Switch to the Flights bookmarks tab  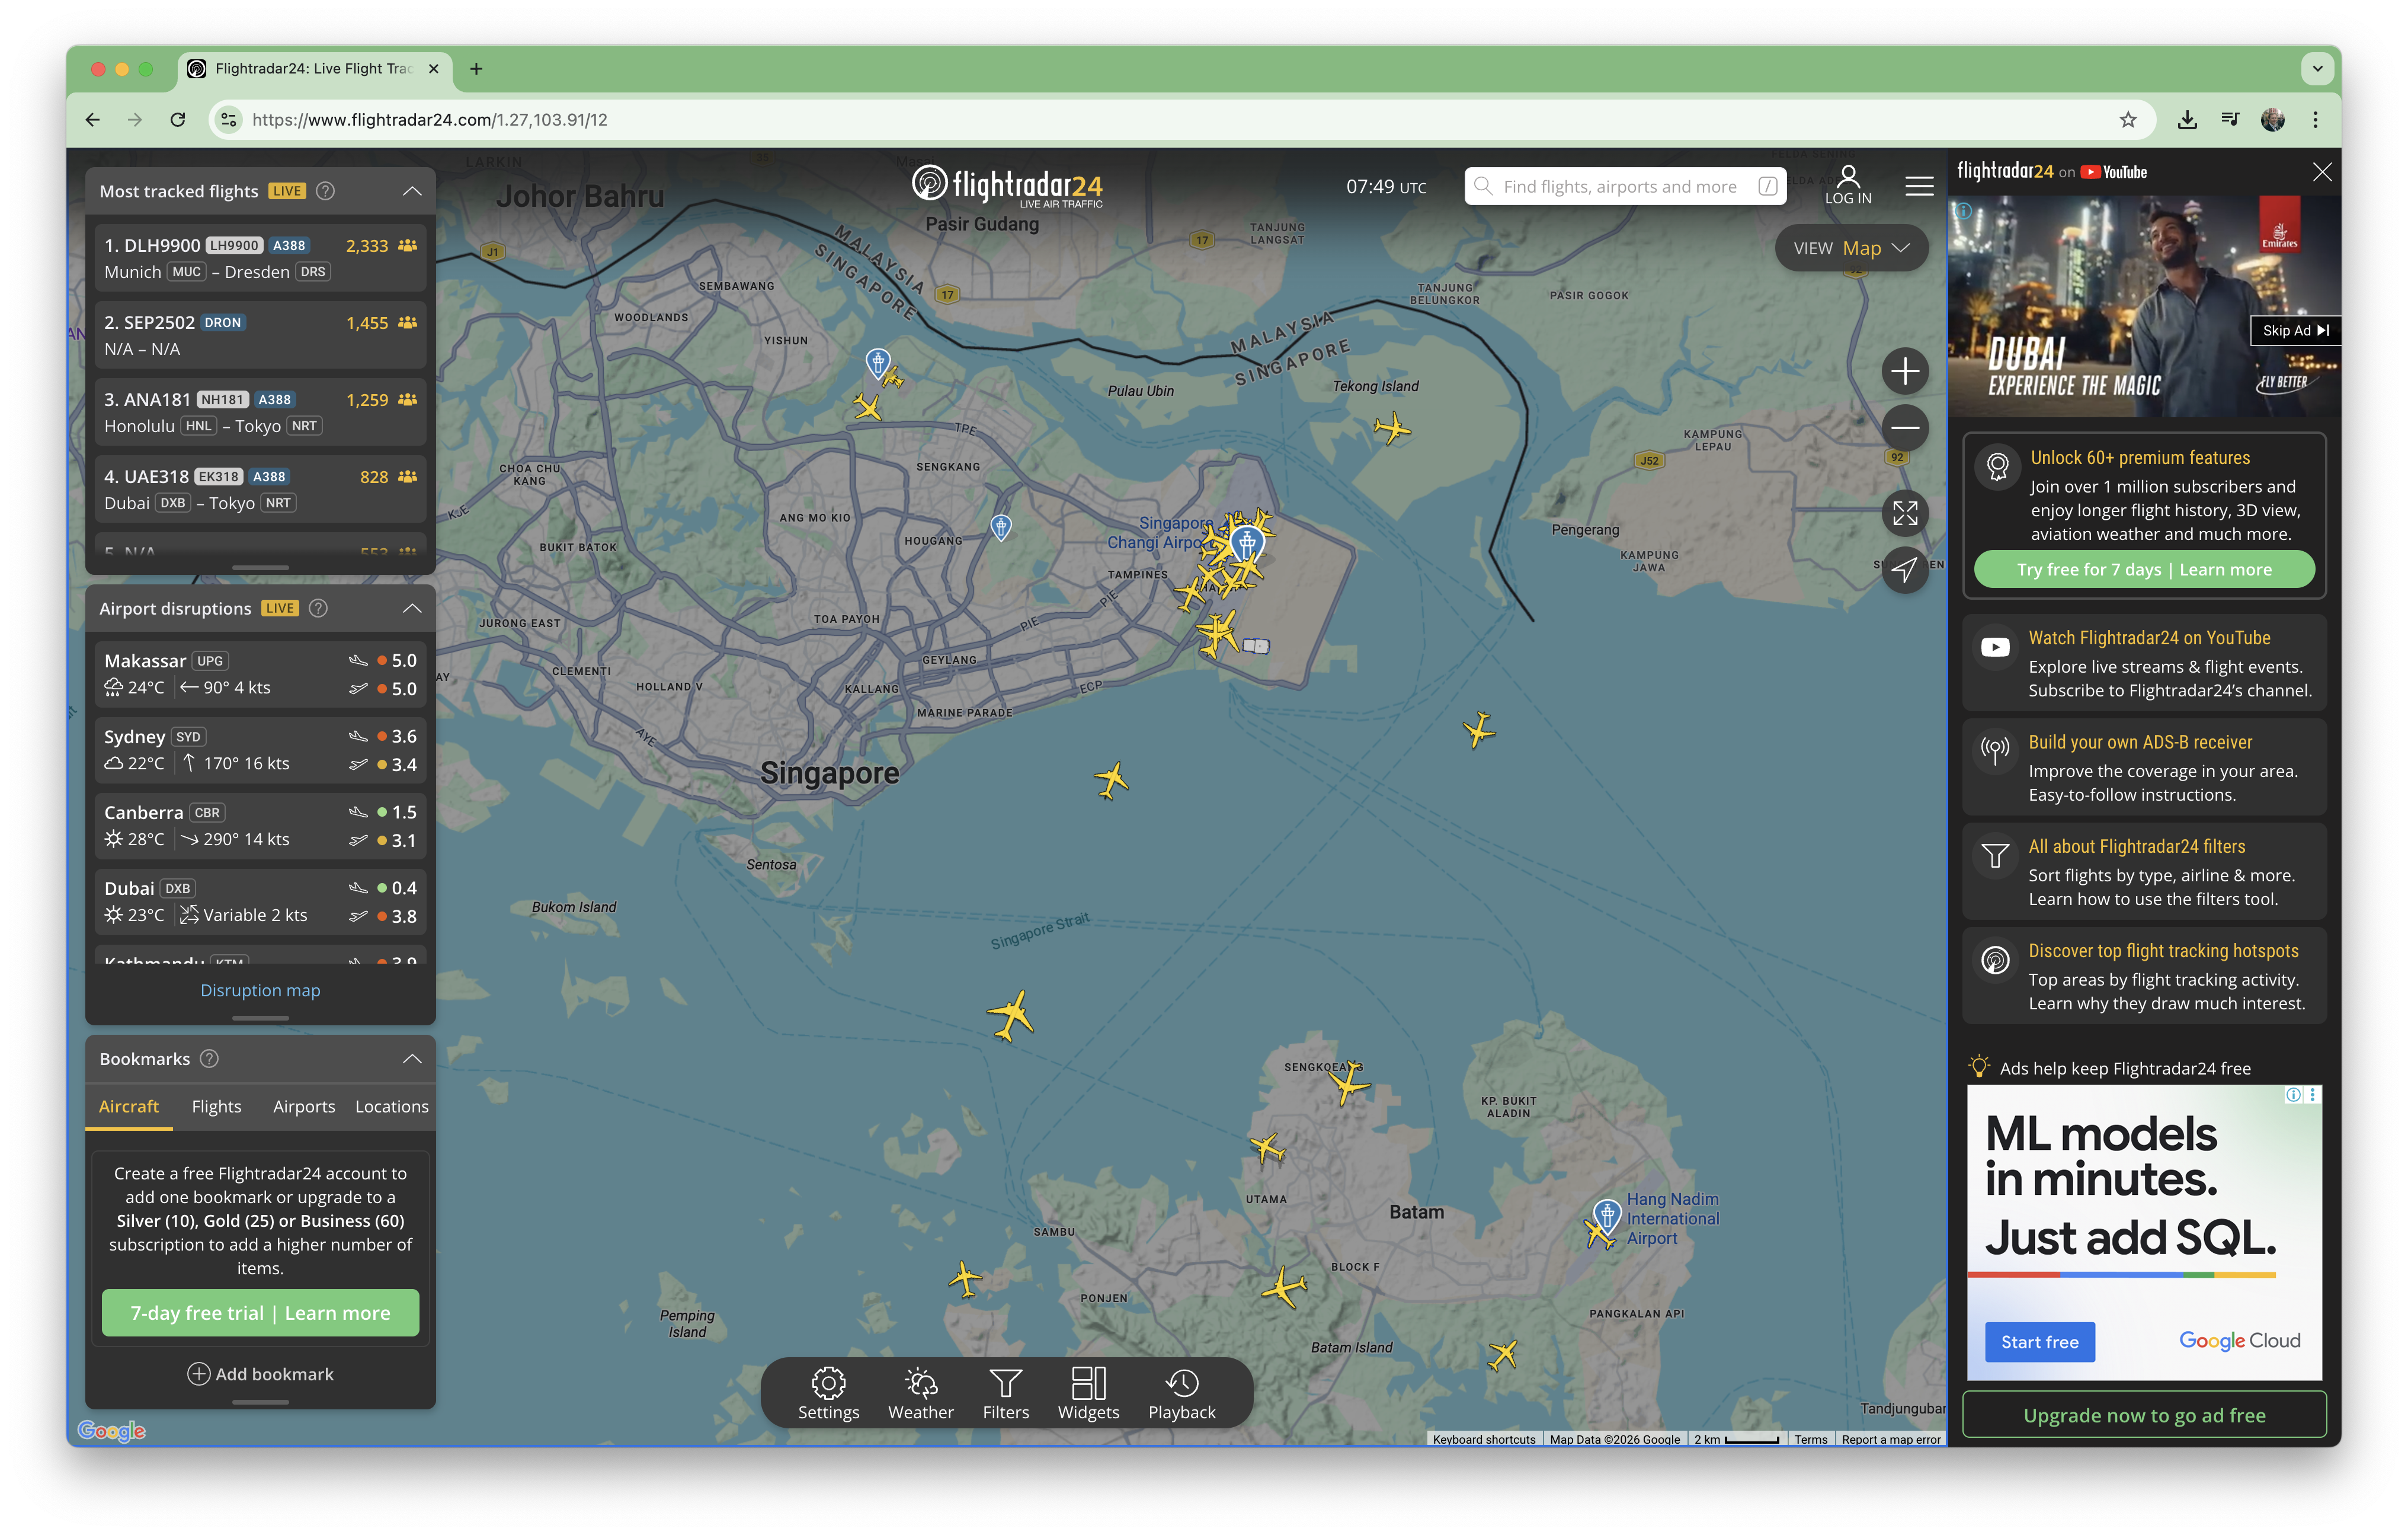(216, 1106)
